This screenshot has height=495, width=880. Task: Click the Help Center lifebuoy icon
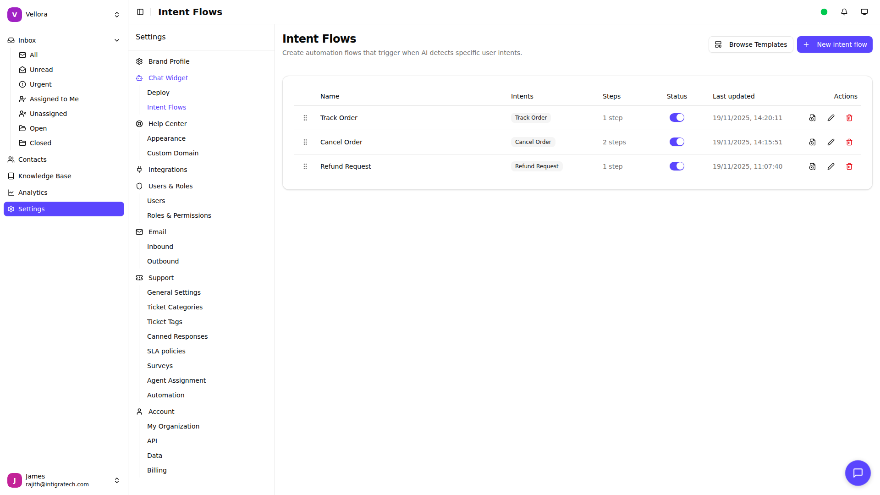139,124
